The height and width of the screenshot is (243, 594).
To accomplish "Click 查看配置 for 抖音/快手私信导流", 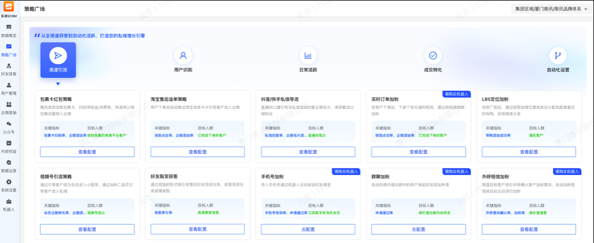I will tap(308, 151).
